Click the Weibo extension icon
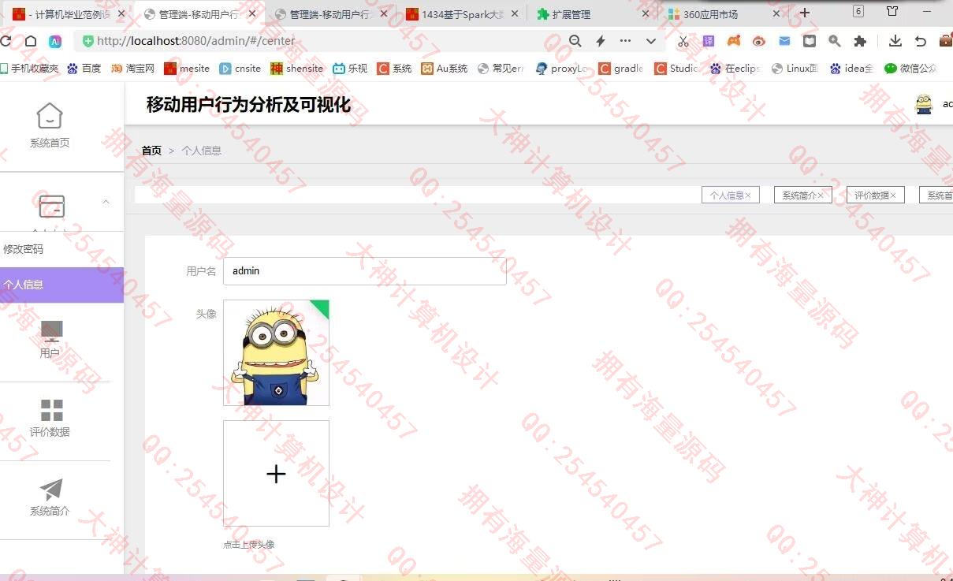Screen dimensions: 953x581 [759, 41]
